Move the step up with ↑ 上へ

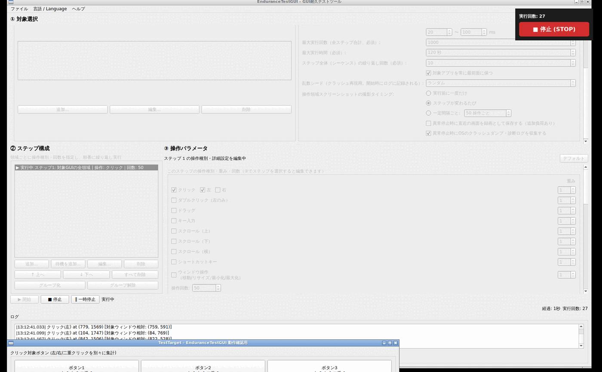38,274
